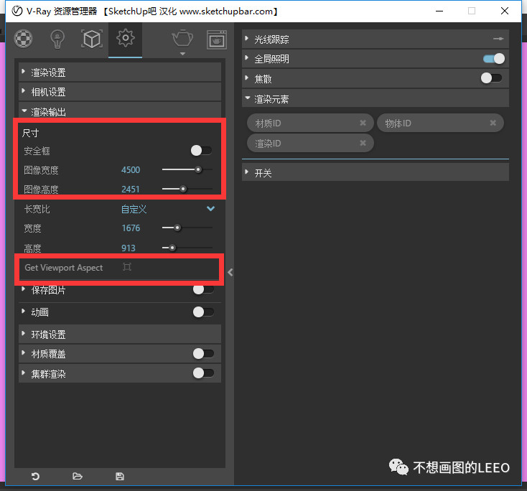Expand the 渲染设置 section
The image size is (527, 491).
(120, 72)
